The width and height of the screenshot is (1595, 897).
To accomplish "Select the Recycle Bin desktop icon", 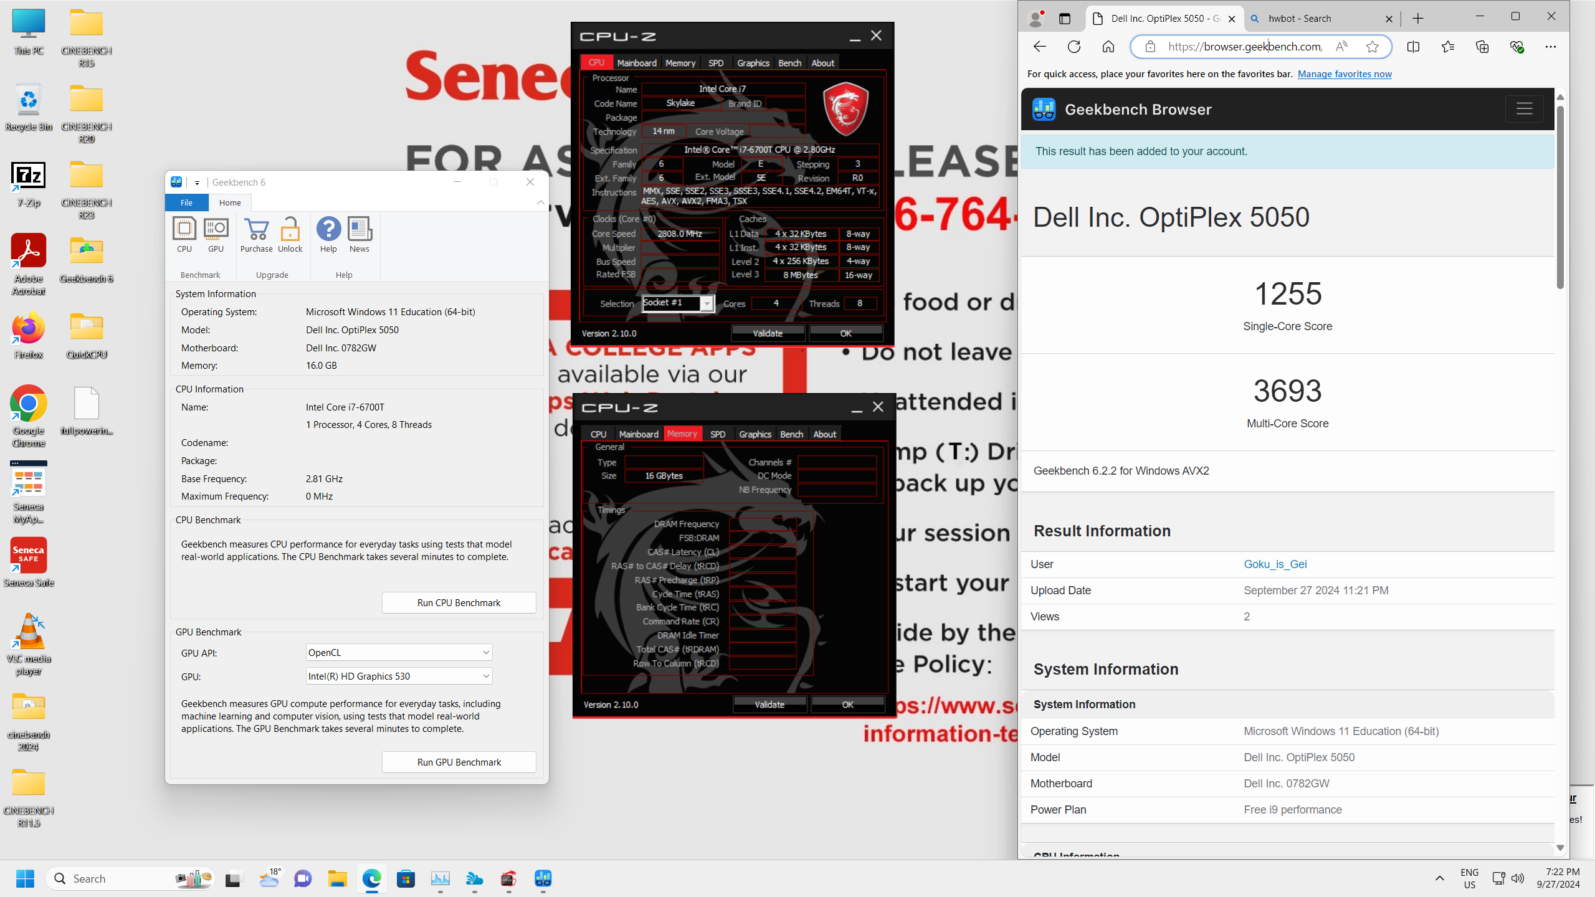I will pyautogui.click(x=29, y=107).
